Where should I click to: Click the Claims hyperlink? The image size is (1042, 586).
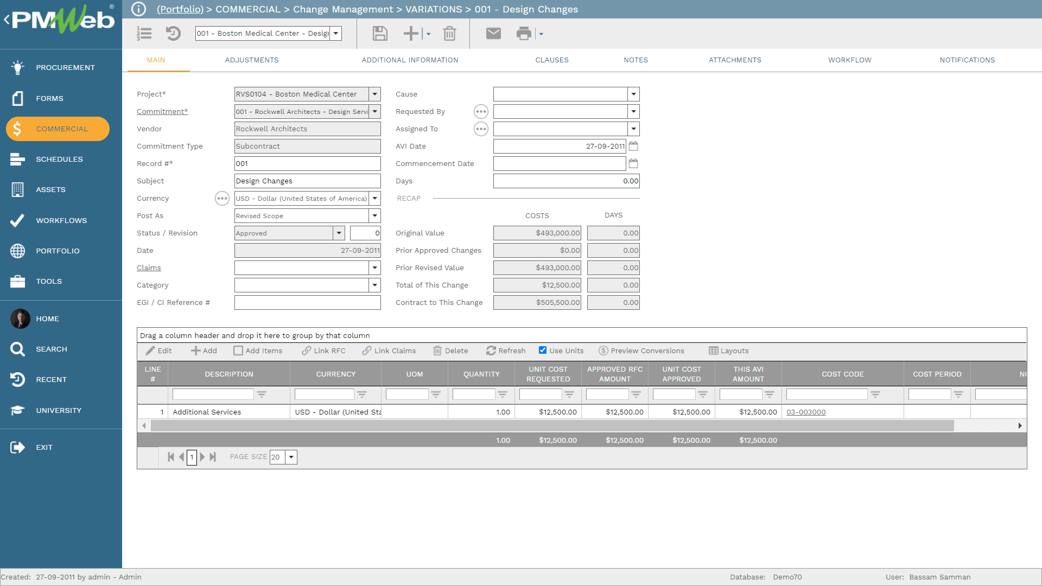point(148,267)
